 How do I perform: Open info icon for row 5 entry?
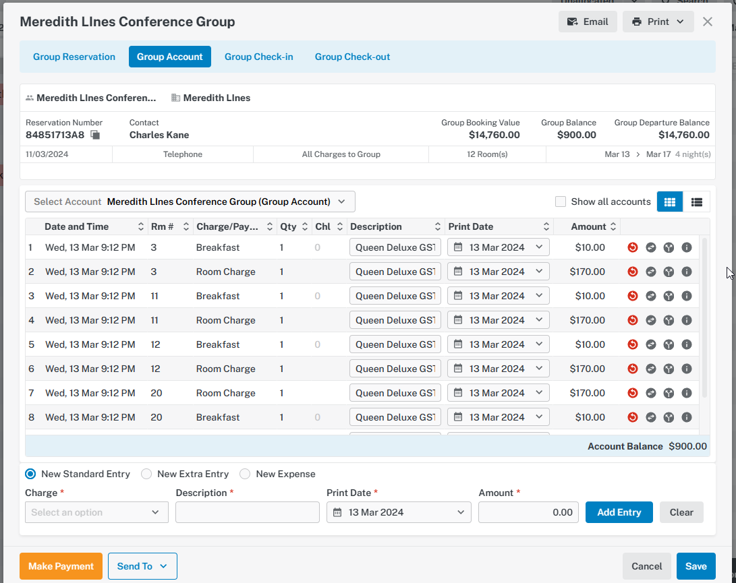(686, 344)
